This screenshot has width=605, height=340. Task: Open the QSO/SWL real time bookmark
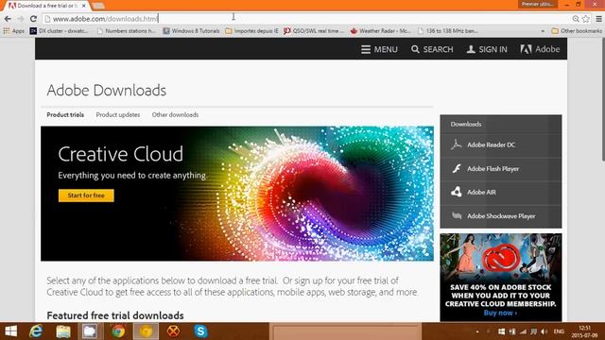[313, 31]
